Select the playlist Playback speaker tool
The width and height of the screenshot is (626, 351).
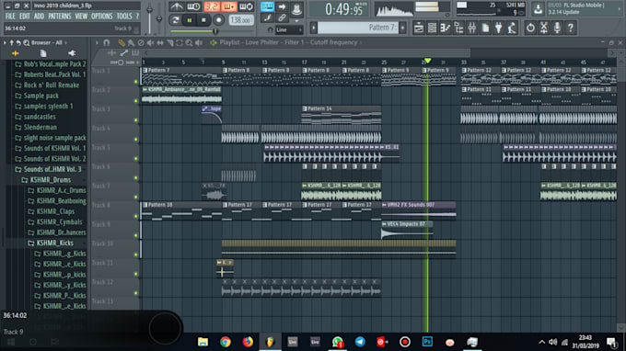pos(199,42)
